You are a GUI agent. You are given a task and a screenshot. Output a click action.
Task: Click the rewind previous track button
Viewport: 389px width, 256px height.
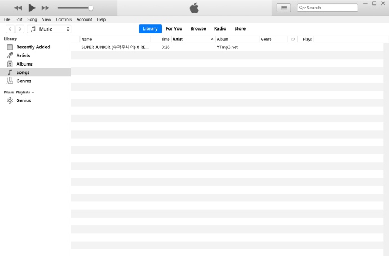(x=18, y=8)
